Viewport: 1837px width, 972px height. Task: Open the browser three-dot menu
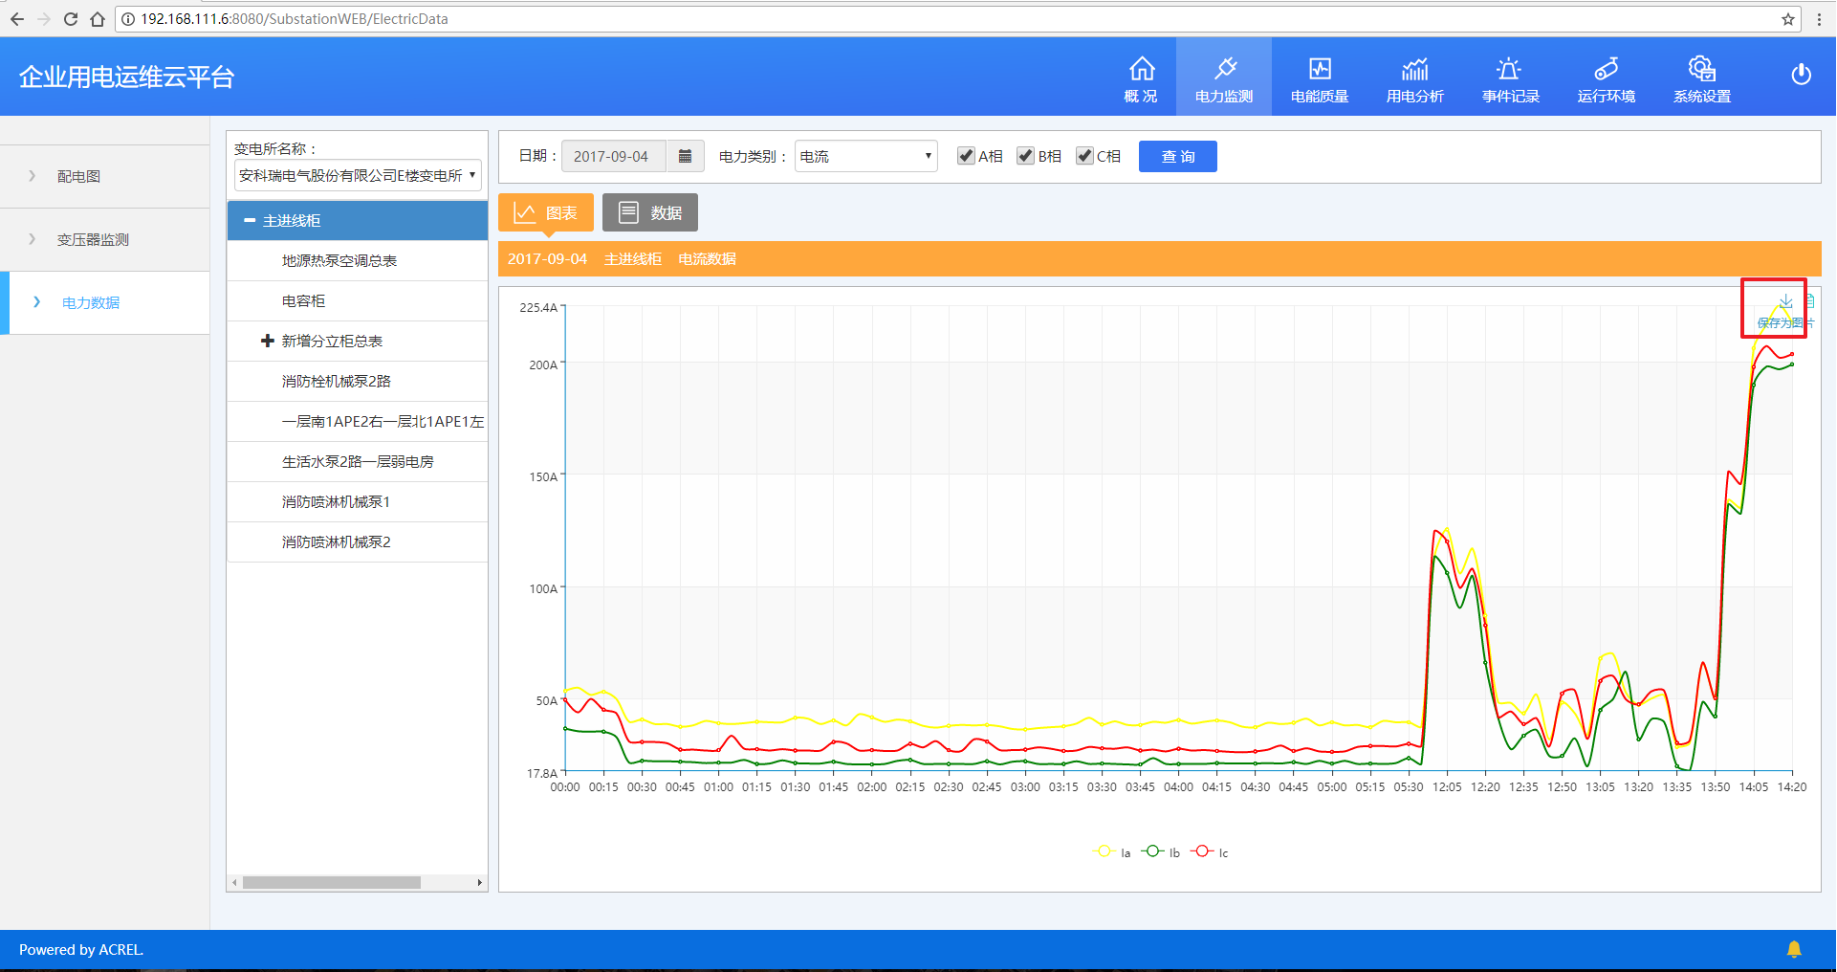tap(1819, 19)
